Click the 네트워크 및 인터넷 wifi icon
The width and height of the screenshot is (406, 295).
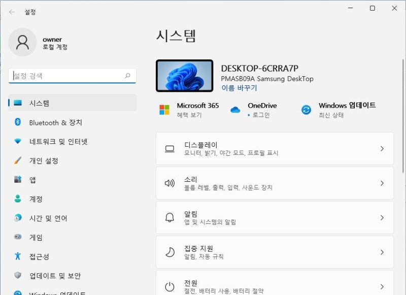tap(18, 141)
